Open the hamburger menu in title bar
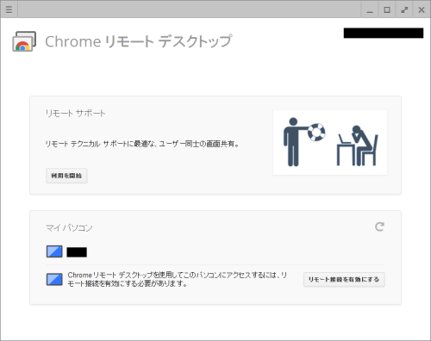This screenshot has width=431, height=341. coord(9,9)
